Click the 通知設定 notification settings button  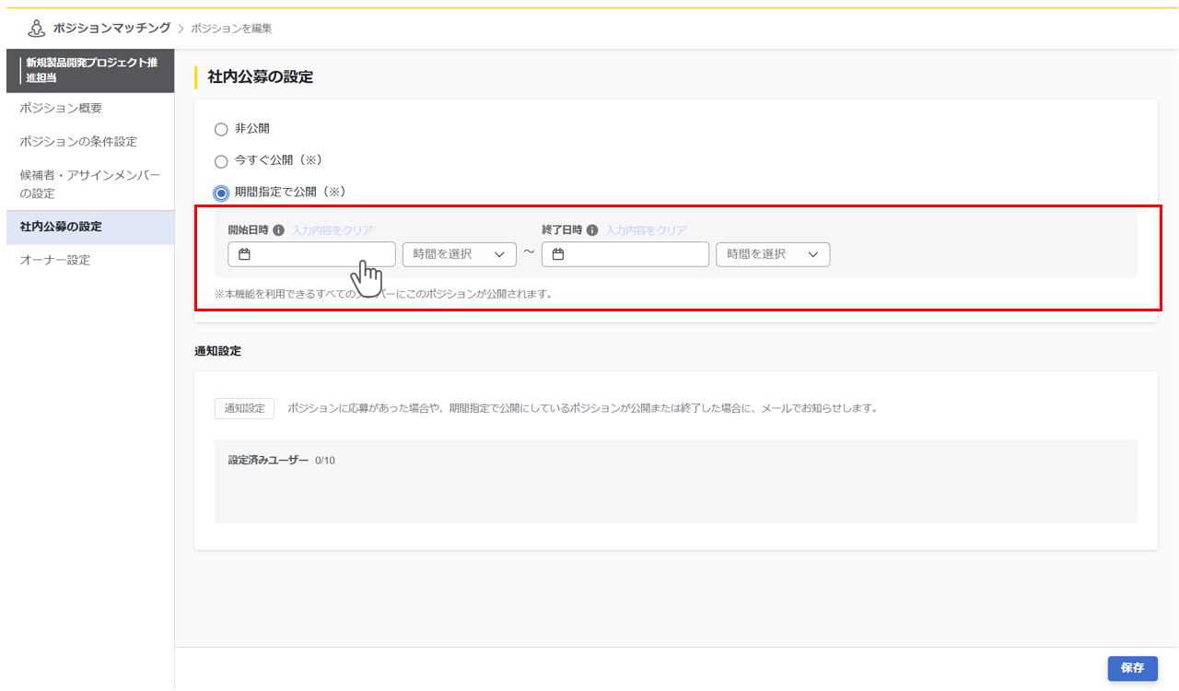[243, 409]
